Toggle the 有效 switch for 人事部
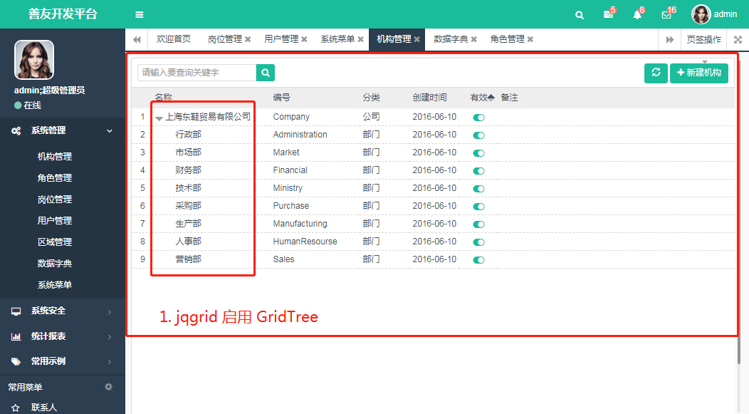749x414 pixels. pyautogui.click(x=478, y=242)
